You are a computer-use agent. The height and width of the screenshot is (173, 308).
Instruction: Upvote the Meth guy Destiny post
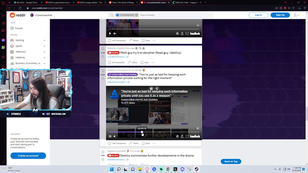[103, 49]
